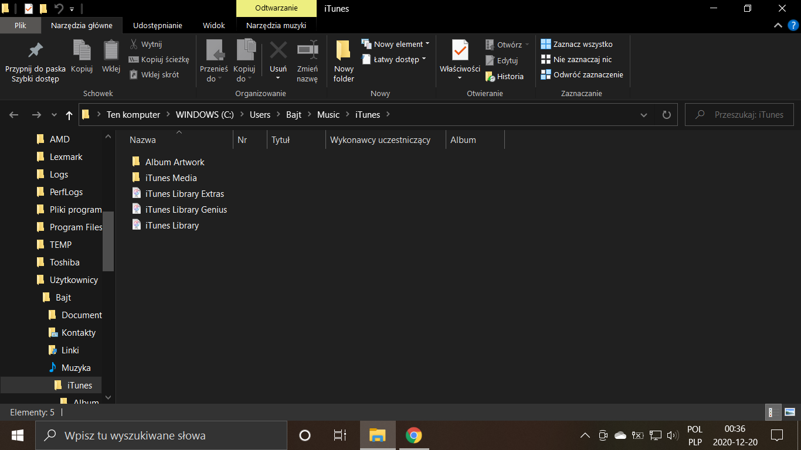The image size is (801, 450).
Task: Select the Album Artwork folder
Action: coord(168,162)
